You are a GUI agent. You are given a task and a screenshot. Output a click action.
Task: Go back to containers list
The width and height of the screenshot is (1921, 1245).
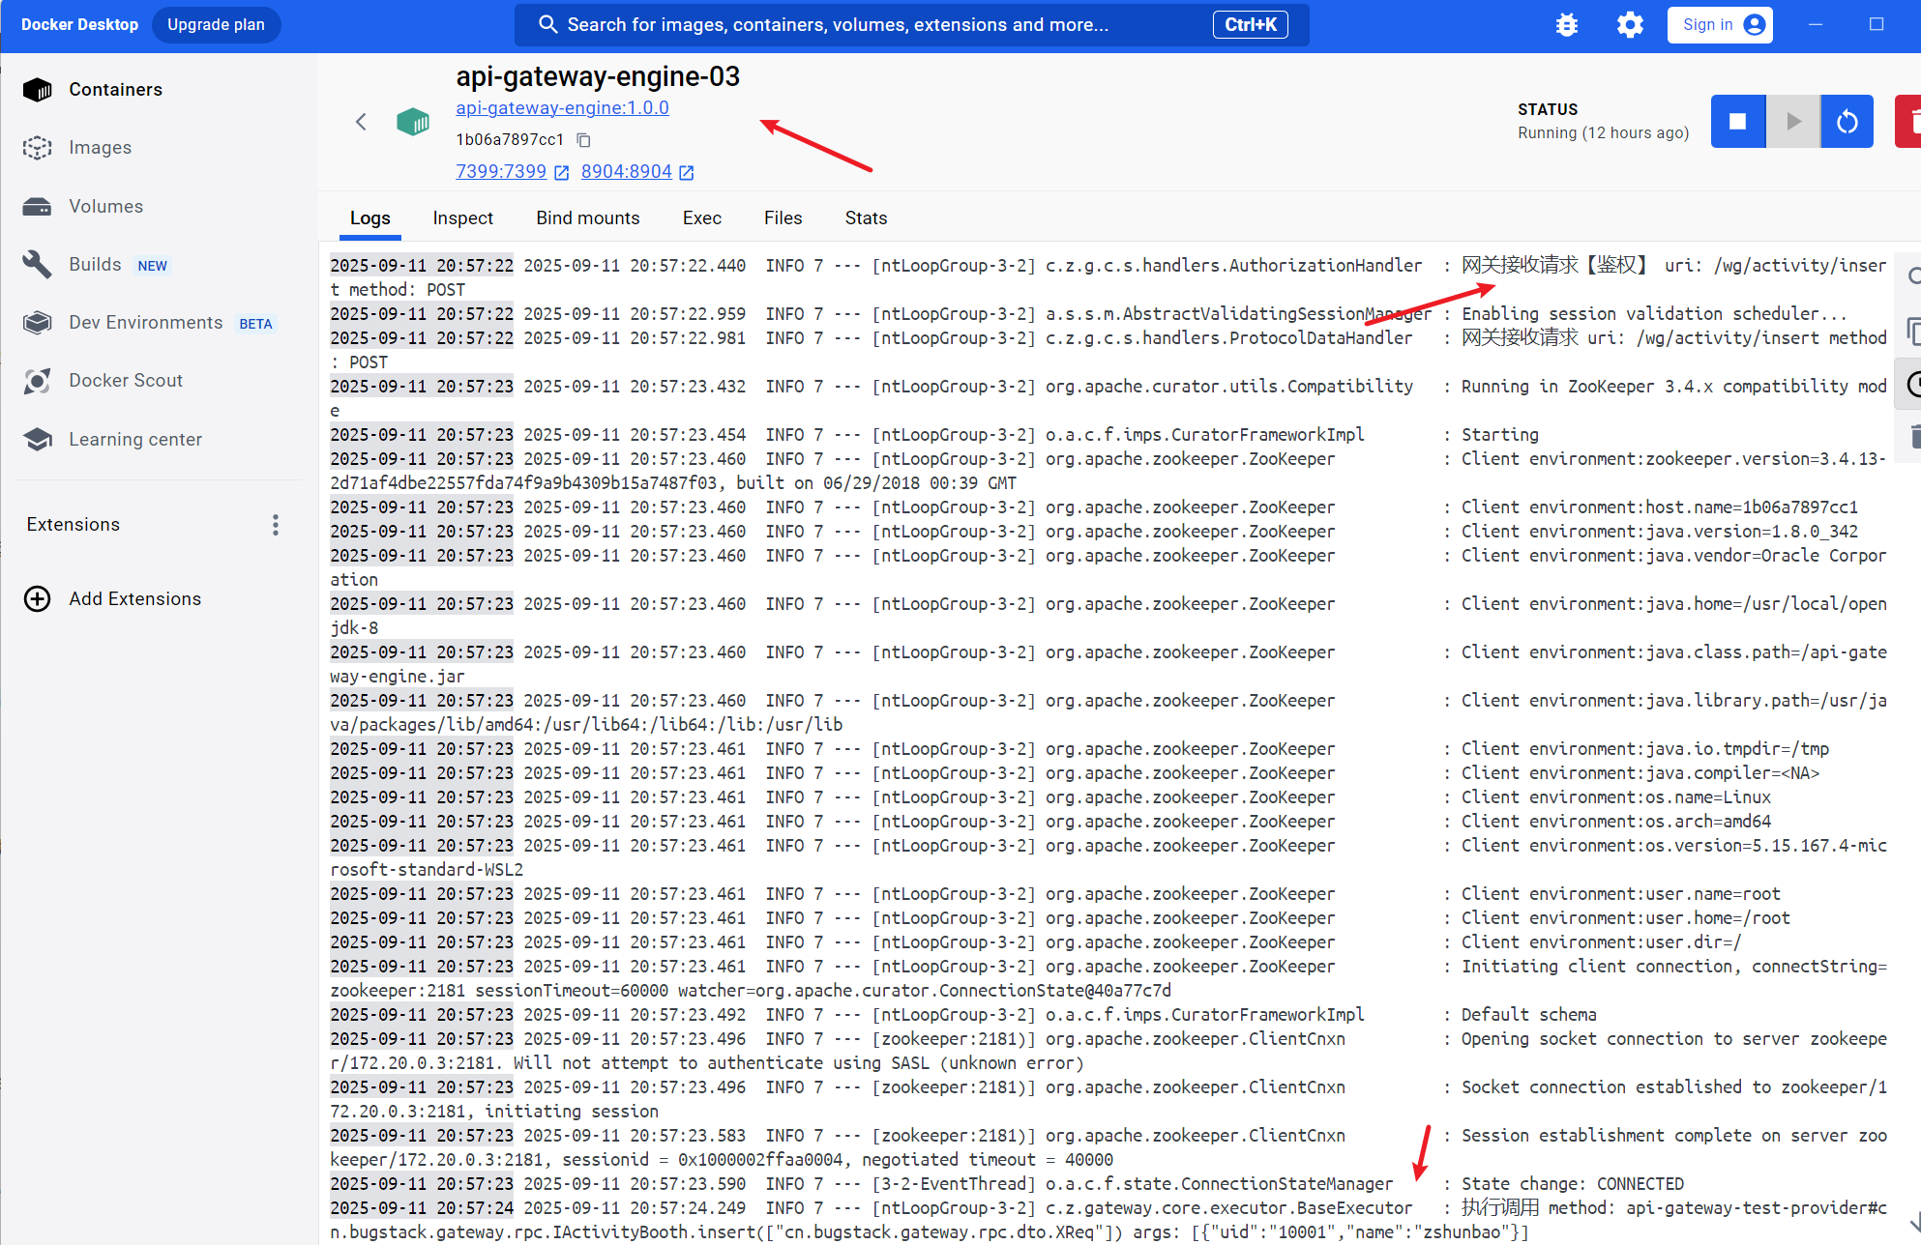(361, 122)
